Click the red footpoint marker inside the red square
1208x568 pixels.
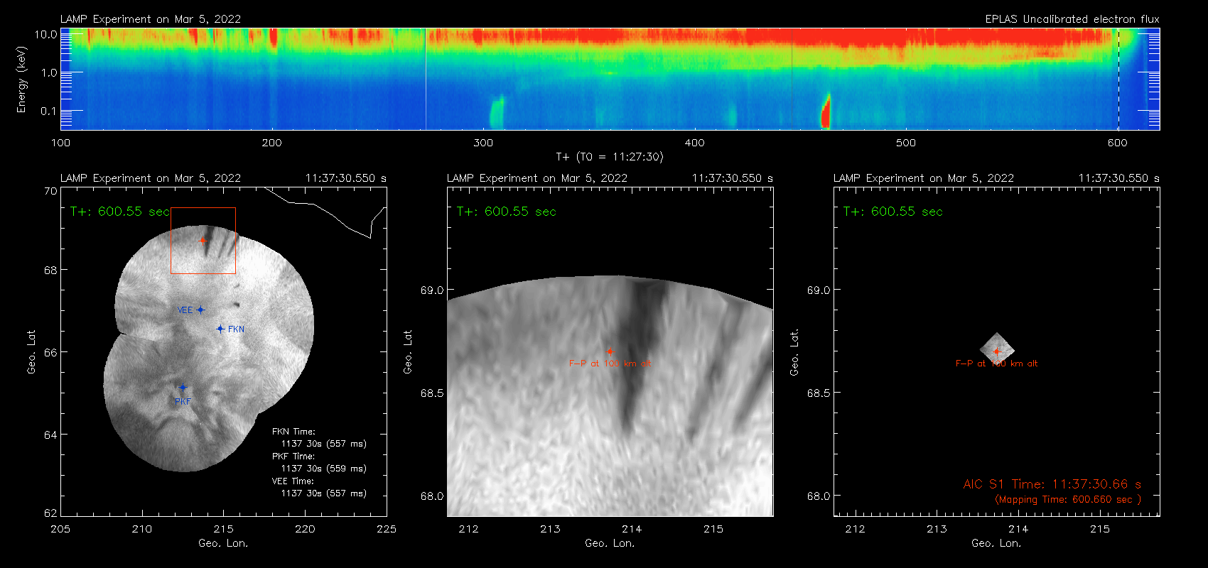coord(203,240)
